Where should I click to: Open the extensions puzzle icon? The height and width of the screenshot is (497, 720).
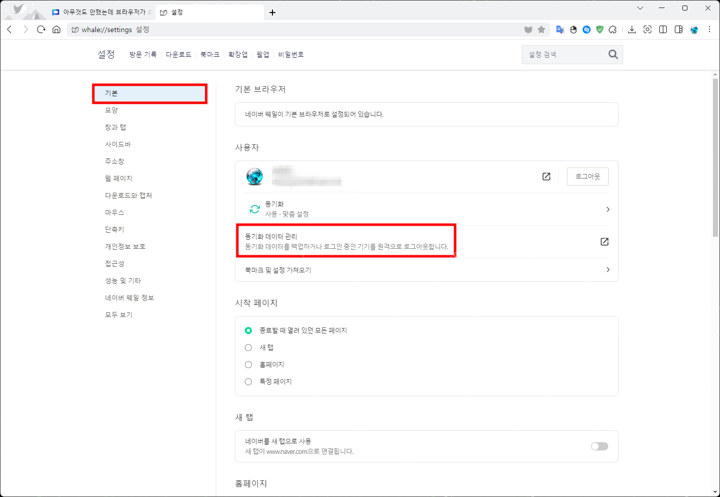point(613,30)
